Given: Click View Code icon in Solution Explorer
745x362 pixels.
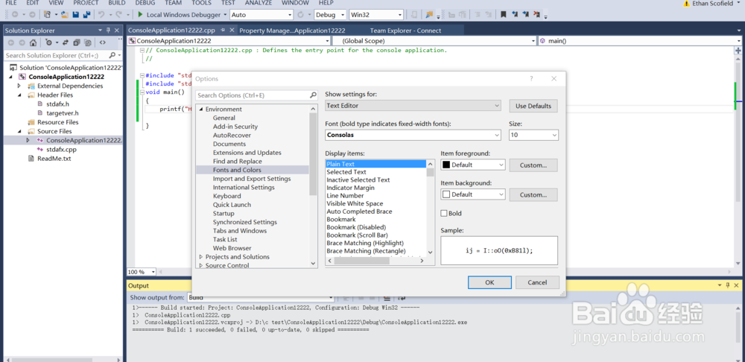Looking at the screenshot, I should 103,42.
